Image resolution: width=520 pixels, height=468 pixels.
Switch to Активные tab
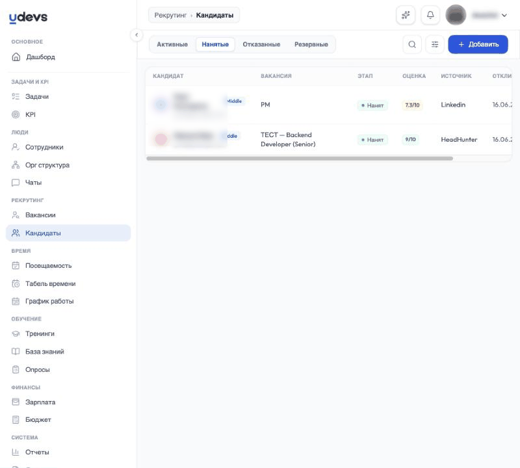coord(172,44)
